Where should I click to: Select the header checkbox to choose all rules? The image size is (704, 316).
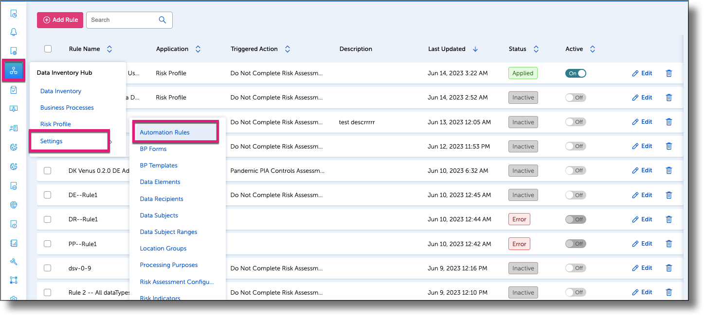click(x=47, y=49)
